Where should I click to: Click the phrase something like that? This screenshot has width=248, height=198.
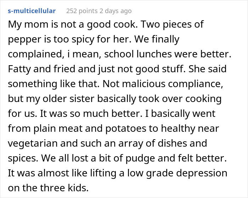click(x=53, y=84)
